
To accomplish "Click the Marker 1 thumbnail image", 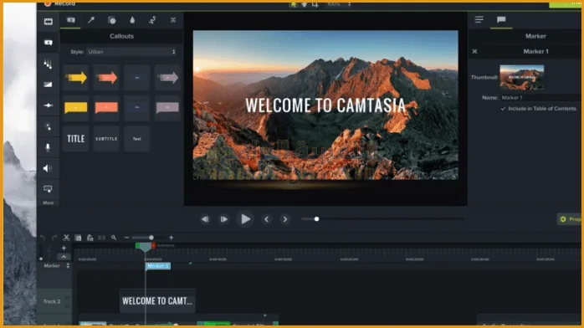I will [x=522, y=77].
